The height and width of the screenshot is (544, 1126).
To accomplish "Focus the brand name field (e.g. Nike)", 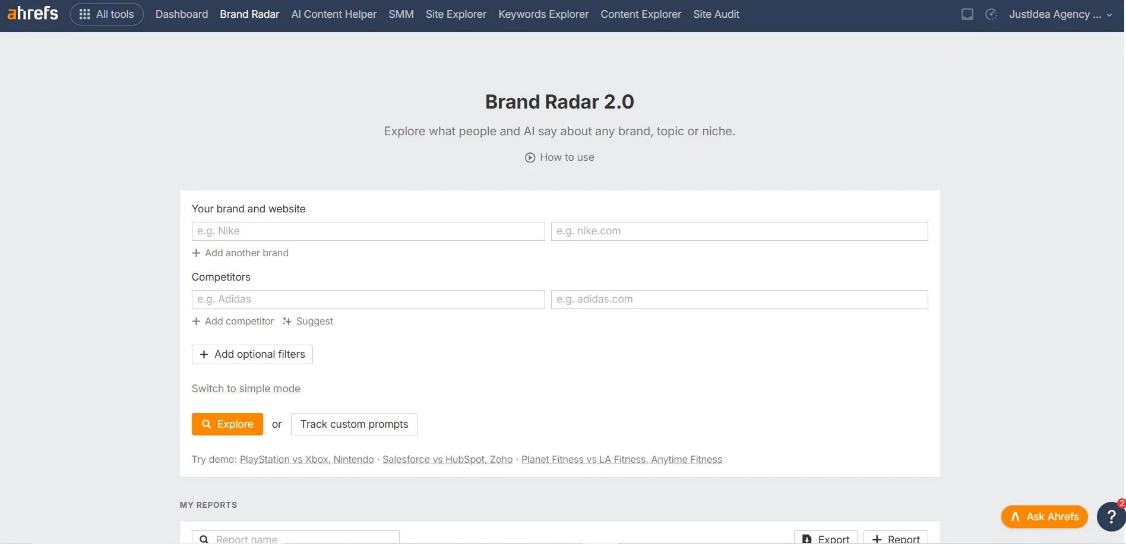I will coord(368,231).
